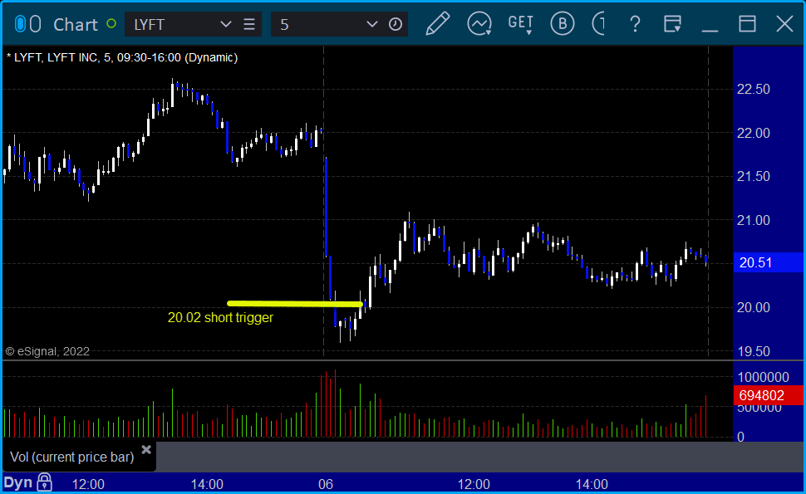Click the 20.00 price axis label

point(753,307)
